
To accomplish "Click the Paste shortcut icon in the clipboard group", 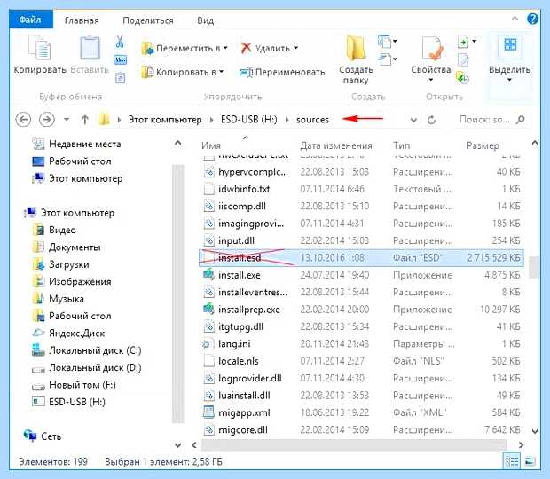I will click(120, 77).
